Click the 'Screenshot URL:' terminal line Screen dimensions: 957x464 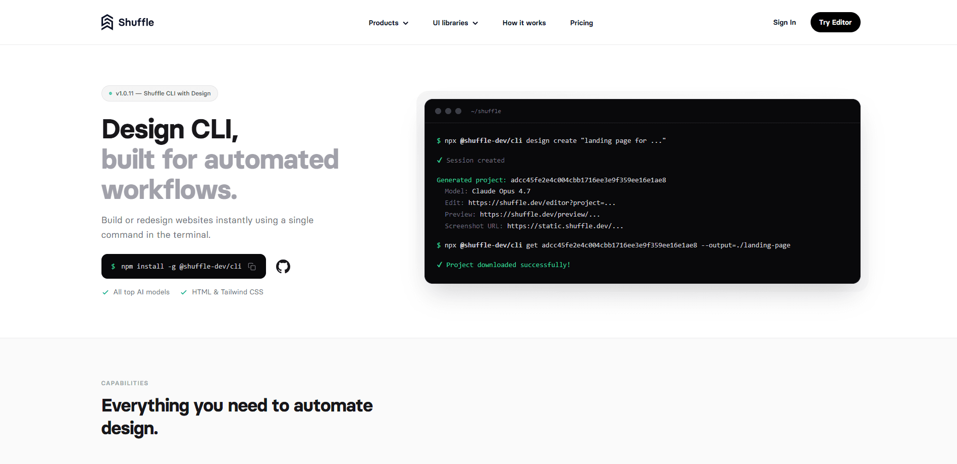tap(534, 226)
